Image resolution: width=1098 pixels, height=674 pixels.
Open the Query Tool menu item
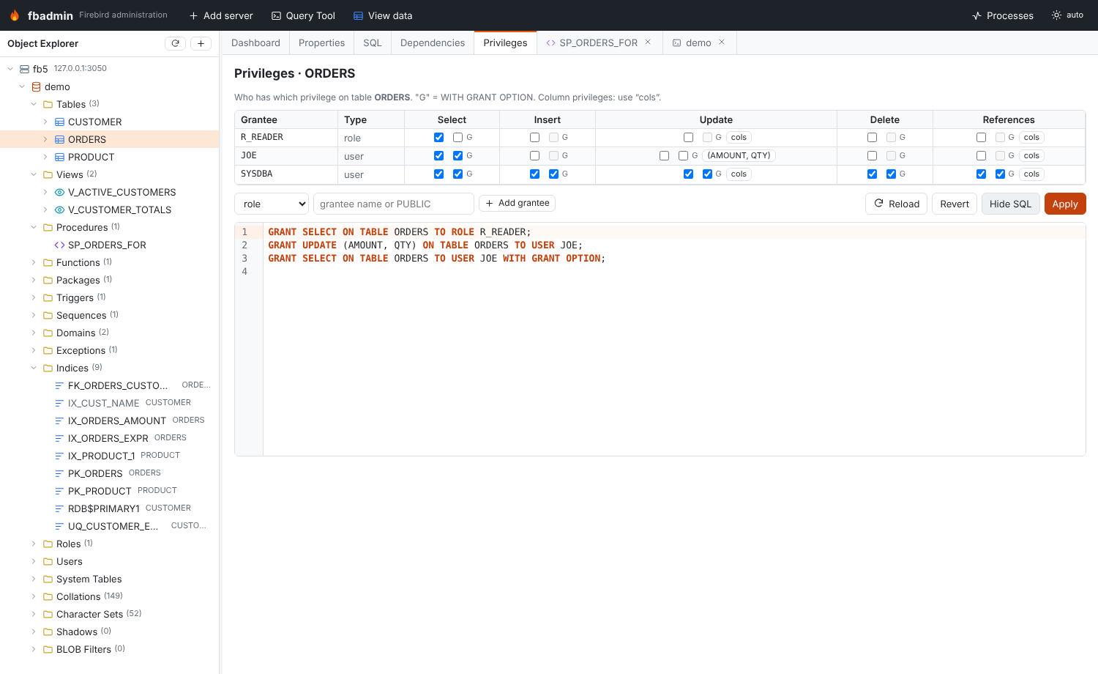(x=303, y=15)
